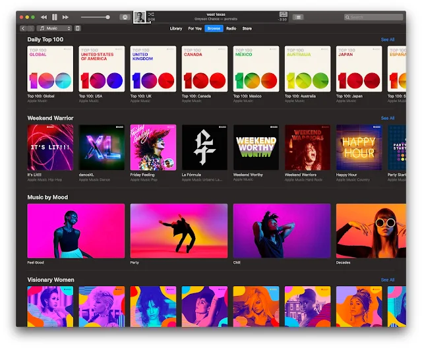Open the It's Lit!!! playlist cover
The width and height of the screenshot is (422, 348).
50,148
